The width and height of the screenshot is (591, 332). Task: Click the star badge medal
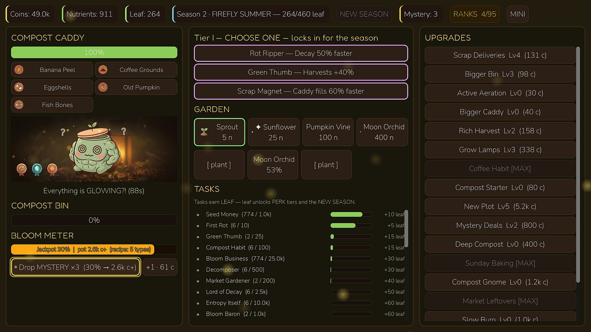[52, 169]
